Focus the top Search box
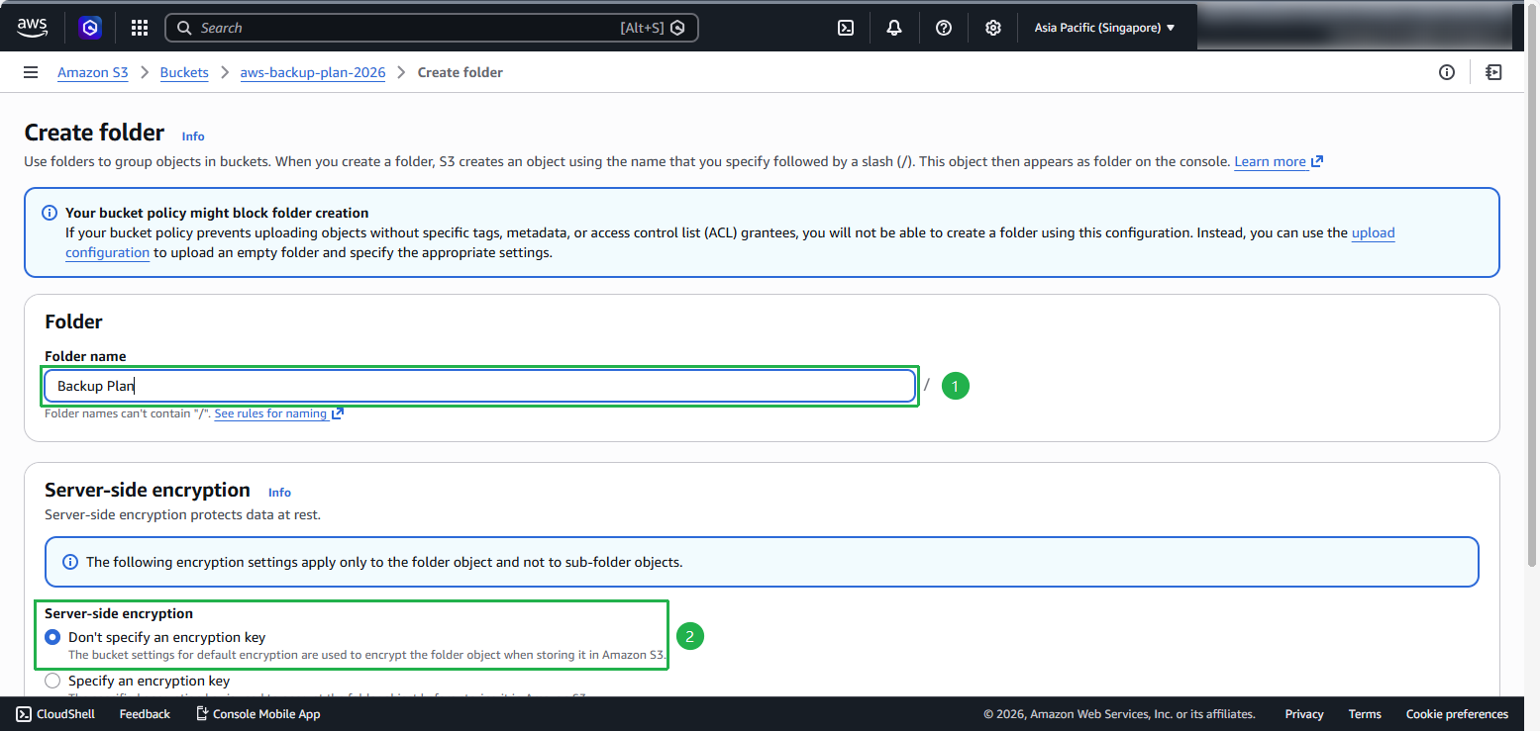 coord(432,28)
